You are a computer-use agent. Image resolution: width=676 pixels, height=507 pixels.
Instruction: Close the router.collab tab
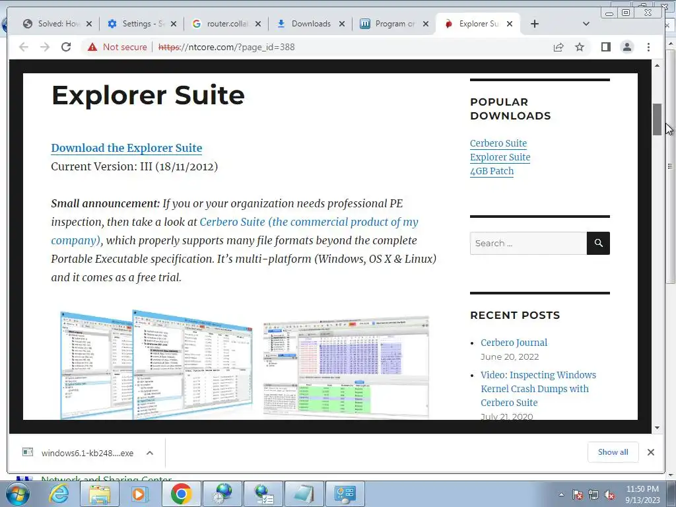258,24
